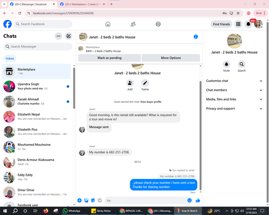The height and width of the screenshot is (215, 269).
Task: Add people to the chat
Action: (x=130, y=83)
